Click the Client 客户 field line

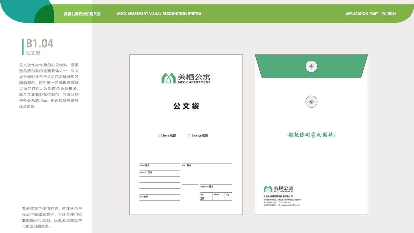click(x=159, y=167)
